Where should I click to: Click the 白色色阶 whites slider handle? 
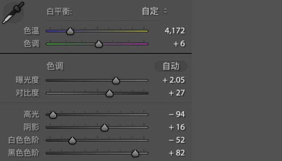(x=72, y=140)
